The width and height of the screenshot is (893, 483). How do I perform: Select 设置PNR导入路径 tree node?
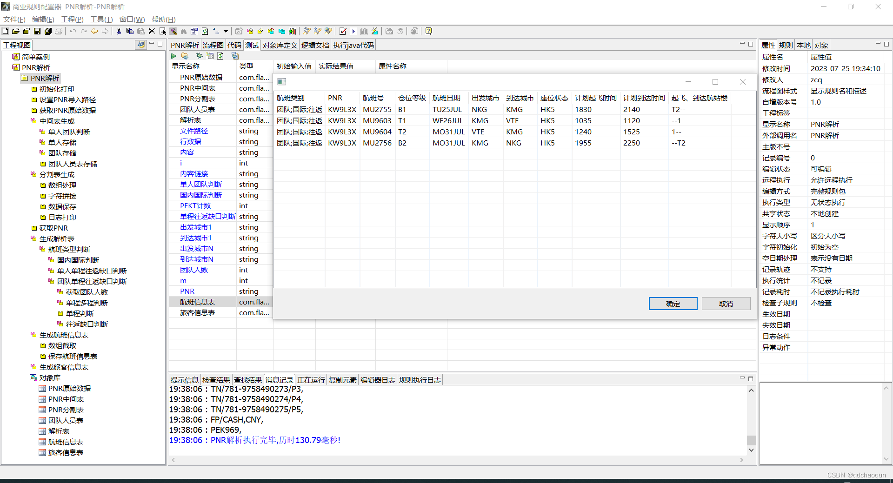(67, 99)
